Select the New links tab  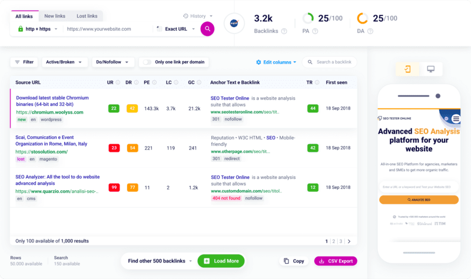tap(55, 16)
